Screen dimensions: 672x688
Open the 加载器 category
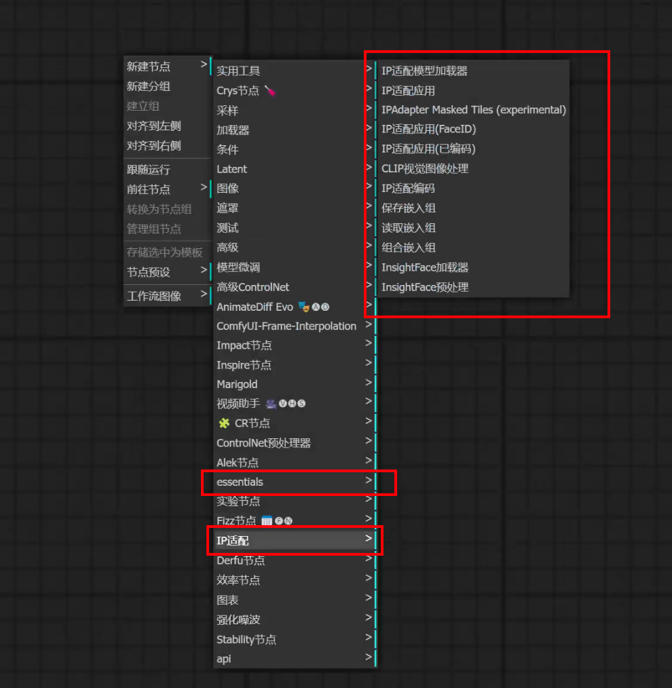(x=295, y=130)
